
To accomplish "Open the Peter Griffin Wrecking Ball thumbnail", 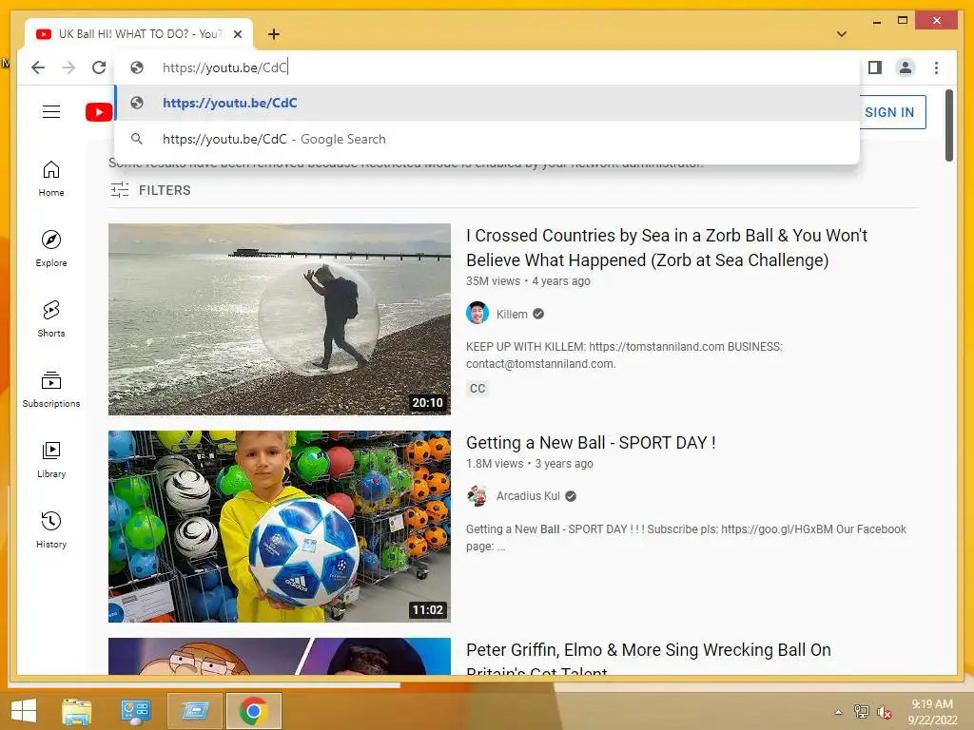I will pos(280,656).
